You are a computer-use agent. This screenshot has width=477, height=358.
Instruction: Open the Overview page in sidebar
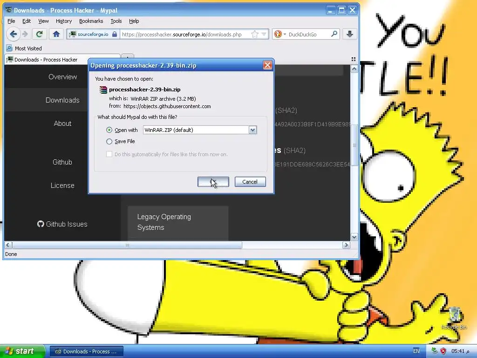pyautogui.click(x=63, y=77)
